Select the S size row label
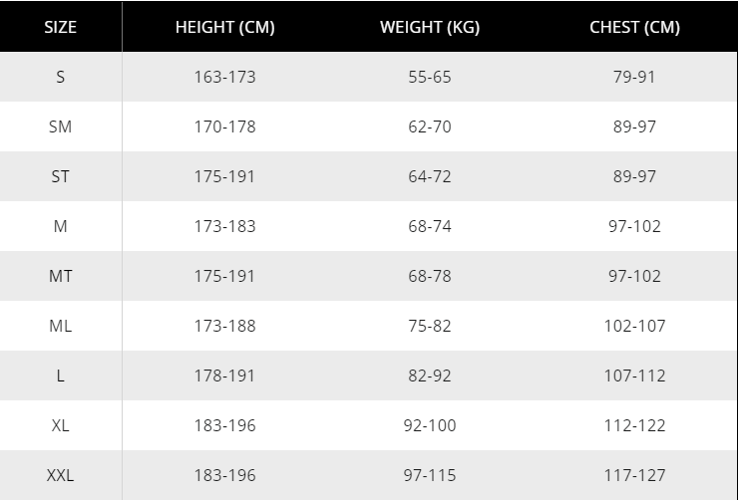The width and height of the screenshot is (738, 500). click(61, 77)
